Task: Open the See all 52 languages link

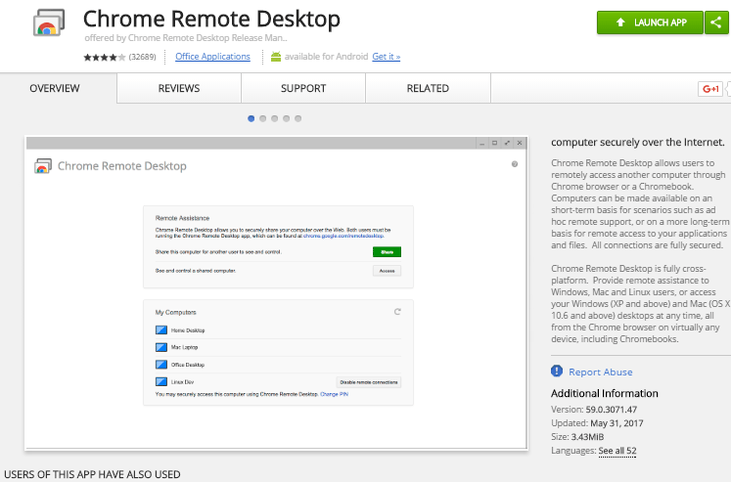Action: [x=617, y=451]
